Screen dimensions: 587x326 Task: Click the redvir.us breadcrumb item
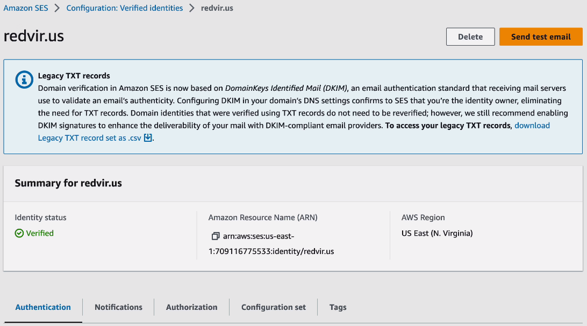(217, 8)
